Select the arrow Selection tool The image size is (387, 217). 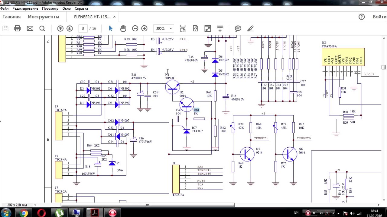click(111, 28)
